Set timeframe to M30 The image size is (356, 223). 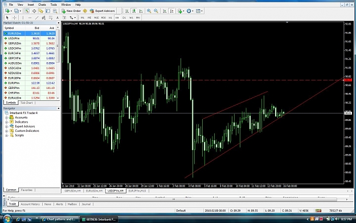tap(104, 18)
